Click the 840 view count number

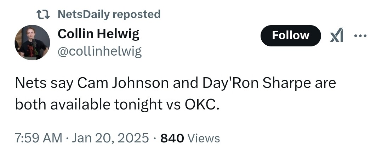172,138
